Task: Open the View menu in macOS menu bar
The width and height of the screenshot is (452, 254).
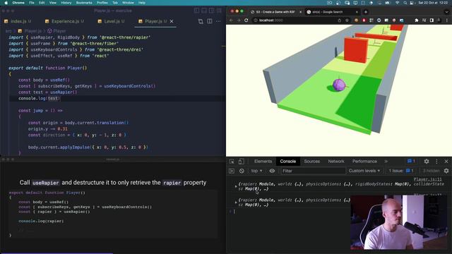Action: [x=53, y=3]
